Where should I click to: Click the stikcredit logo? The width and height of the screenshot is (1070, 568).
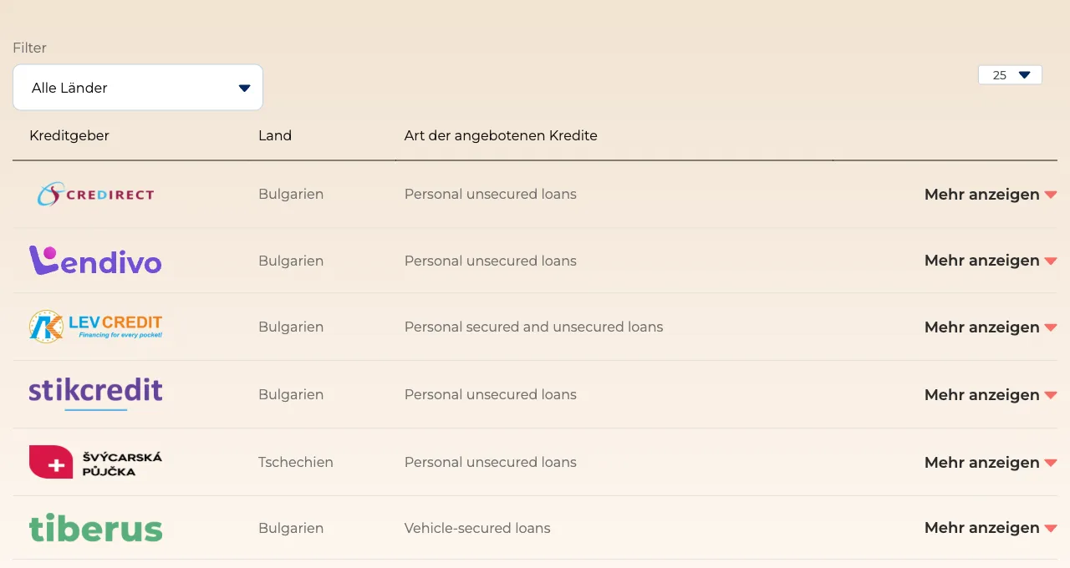95,393
